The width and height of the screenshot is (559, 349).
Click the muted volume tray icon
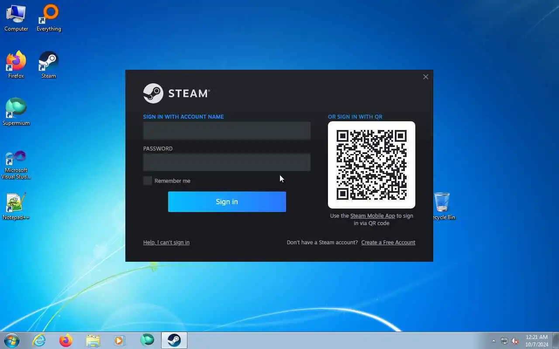pos(515,341)
